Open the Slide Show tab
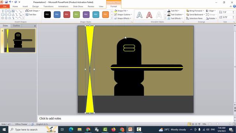The width and height of the screenshot is (236, 133). pyautogui.click(x=78, y=7)
